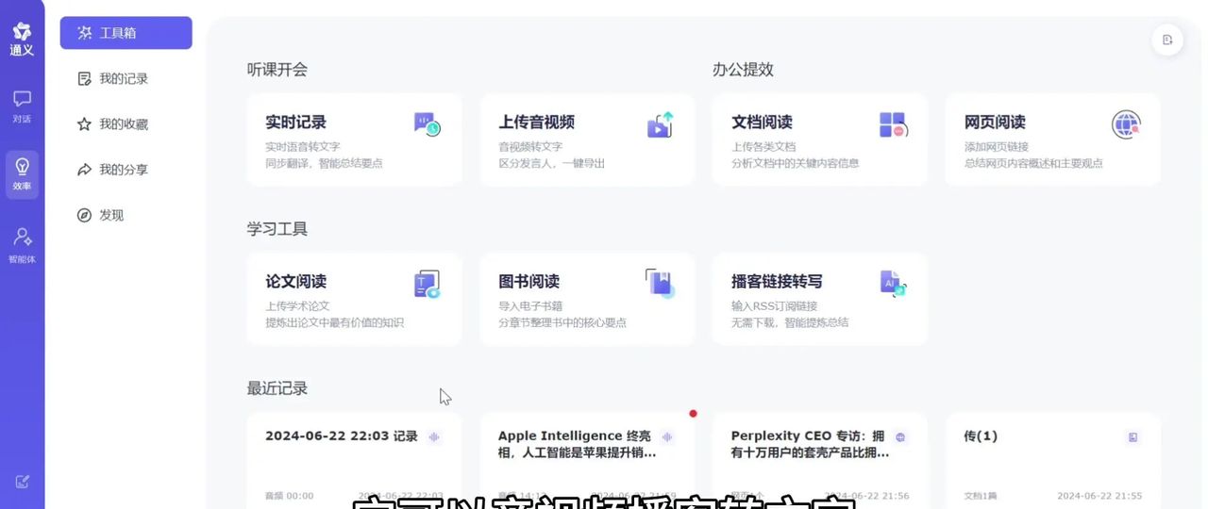The width and height of the screenshot is (1208, 509).
Task: Click the 网页阅读 globe icon
Action: pyautogui.click(x=1126, y=124)
